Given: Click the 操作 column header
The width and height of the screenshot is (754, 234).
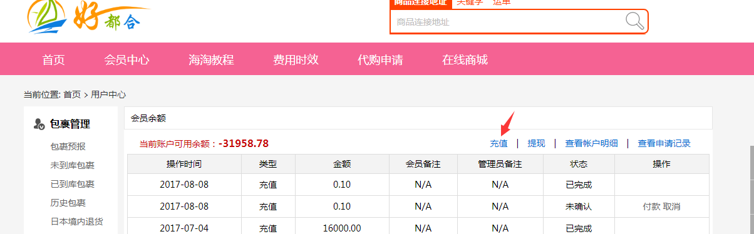Looking at the screenshot, I should tap(662, 164).
